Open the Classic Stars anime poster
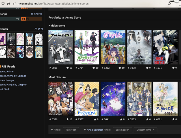181x138 pixels. pos(61,99)
